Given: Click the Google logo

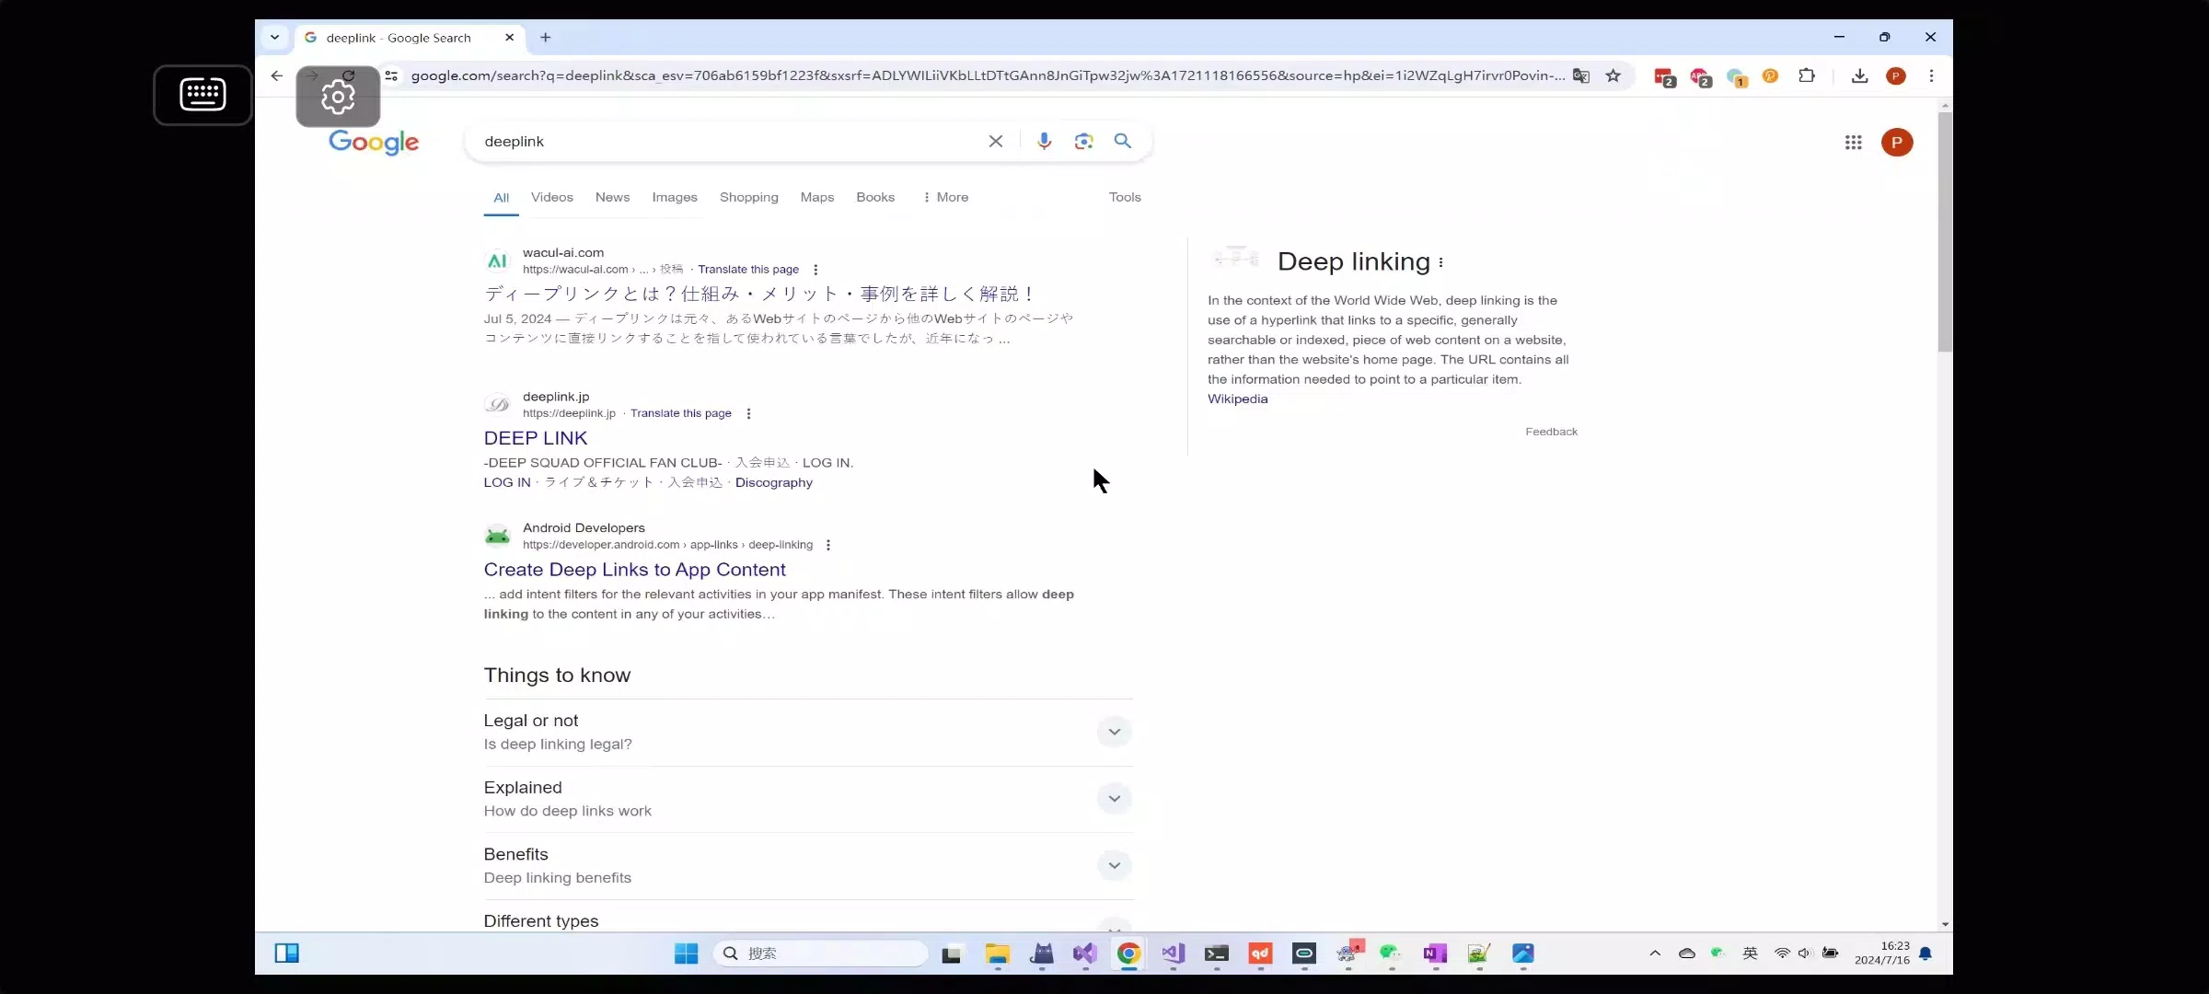Looking at the screenshot, I should pyautogui.click(x=374, y=143).
